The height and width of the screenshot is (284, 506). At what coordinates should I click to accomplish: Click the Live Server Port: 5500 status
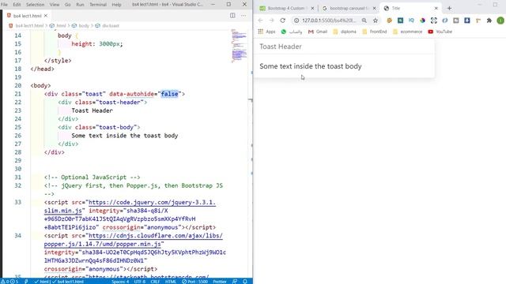[194, 282]
